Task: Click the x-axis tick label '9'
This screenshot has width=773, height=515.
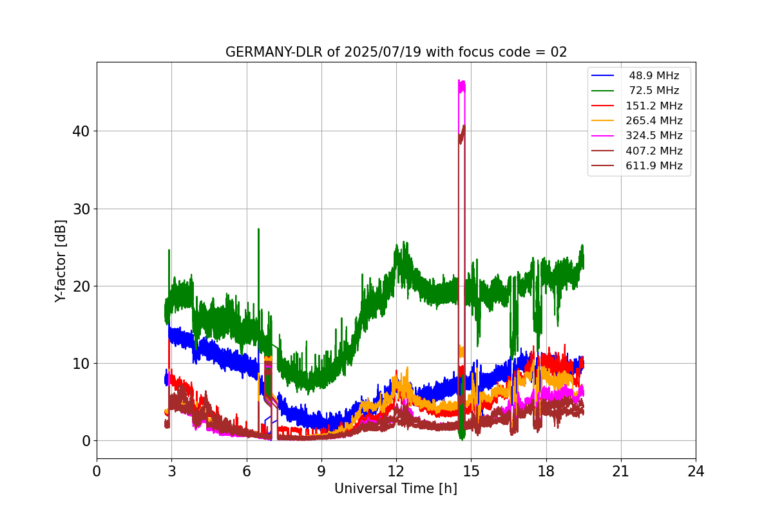Action: (x=321, y=471)
